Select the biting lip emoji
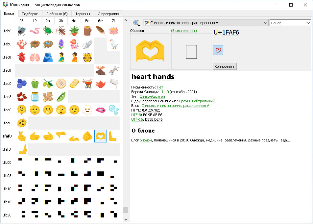Viewport: 313px width, 224px height. coord(101,110)
